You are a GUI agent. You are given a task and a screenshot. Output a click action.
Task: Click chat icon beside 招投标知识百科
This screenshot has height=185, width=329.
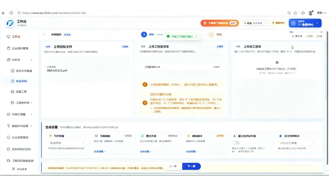point(8,149)
